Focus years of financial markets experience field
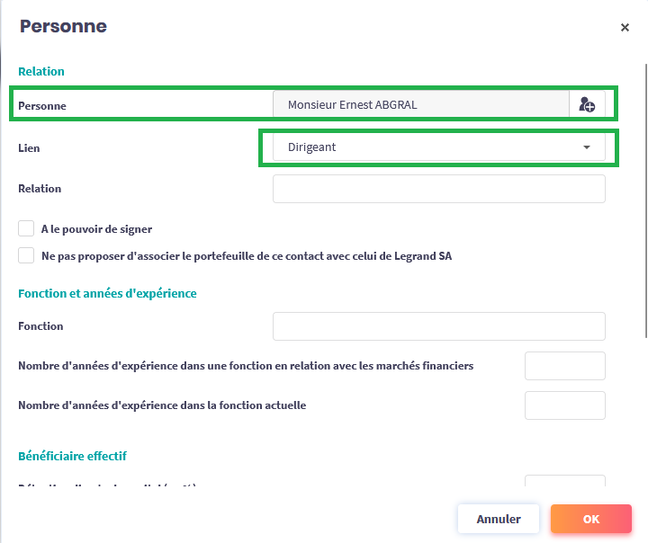Viewport: 648px width, 543px height. tap(564, 366)
